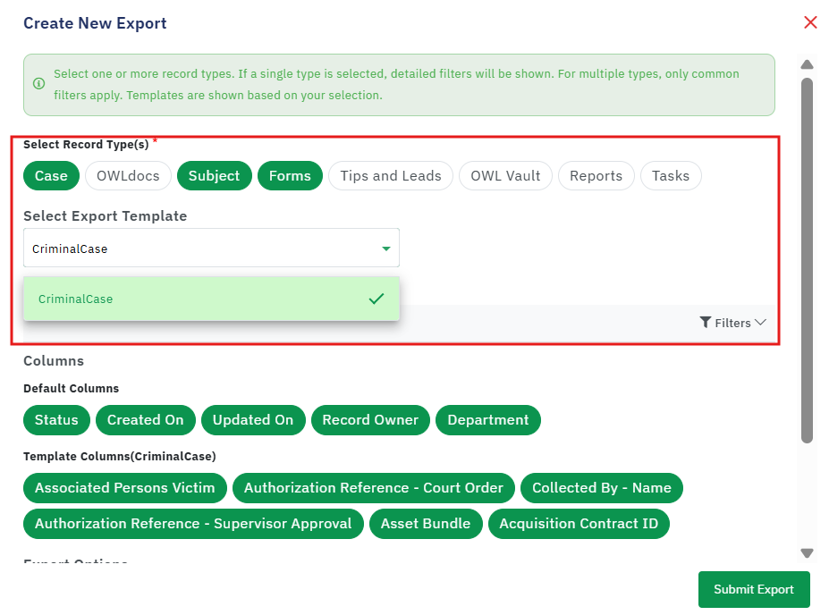Close the Create New Export dialog
The height and width of the screenshot is (615, 829).
810,22
